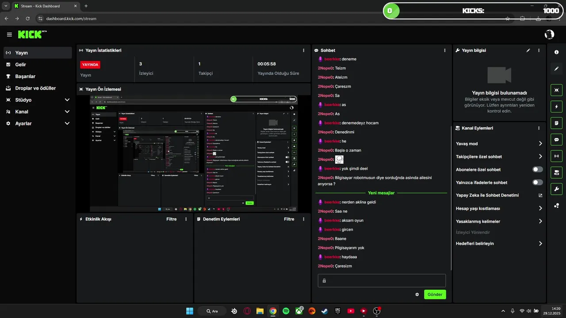This screenshot has width=566, height=318.
Task: Click the stream preview thumbnail
Action: [x=194, y=153]
